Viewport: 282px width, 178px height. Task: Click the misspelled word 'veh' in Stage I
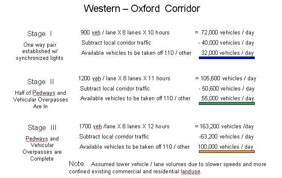click(96, 33)
